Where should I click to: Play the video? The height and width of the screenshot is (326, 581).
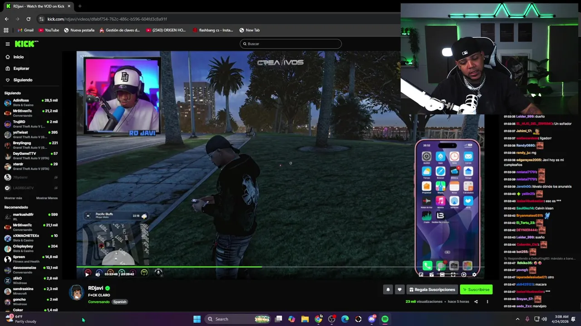[x=87, y=274]
